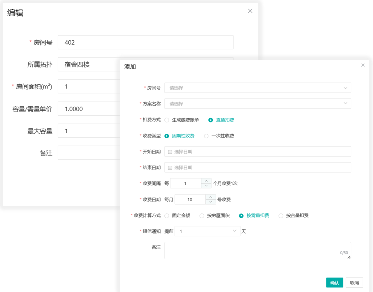Open 短信通知 days-ahead dropdown

(x=208, y=231)
